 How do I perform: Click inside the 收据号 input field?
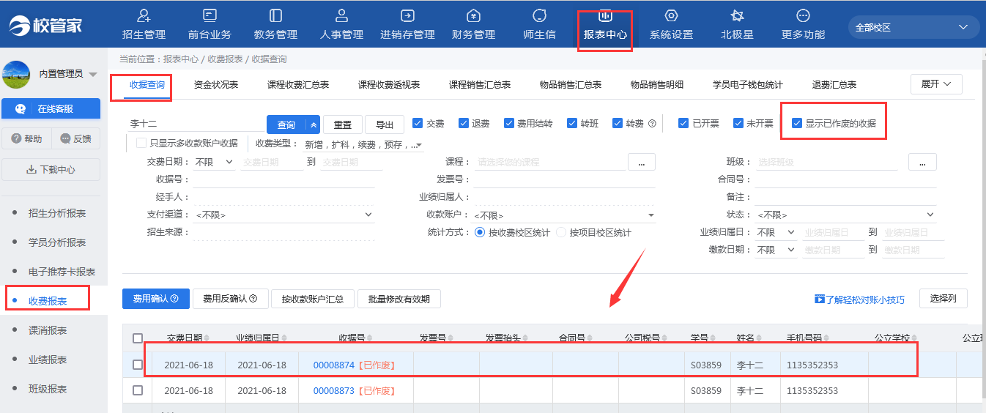[284, 179]
